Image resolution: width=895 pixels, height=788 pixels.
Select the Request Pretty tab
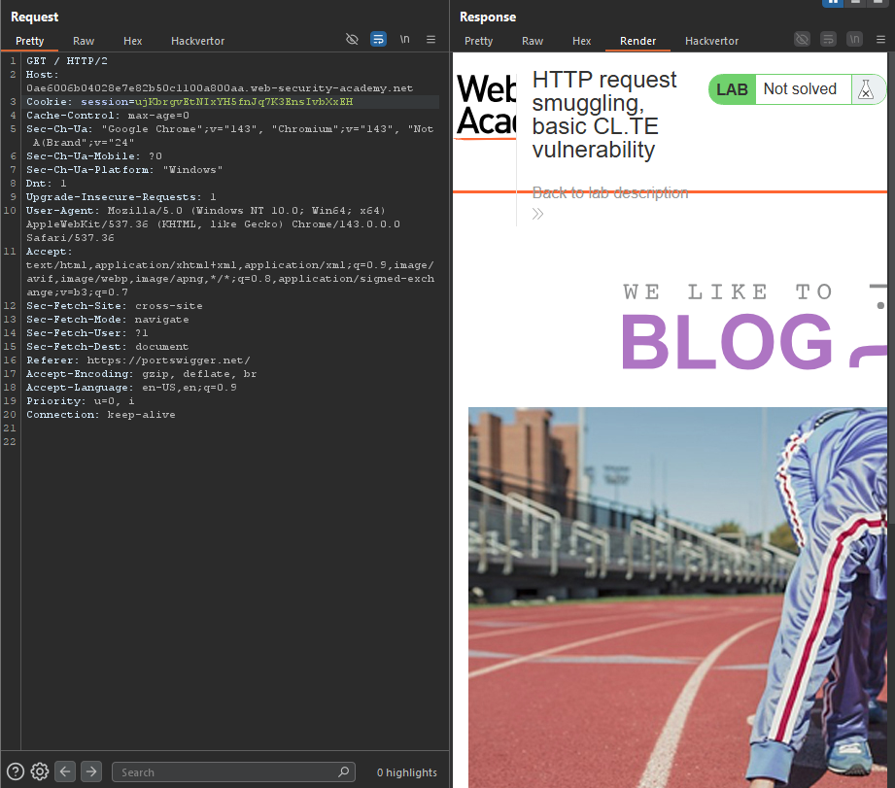coord(30,41)
